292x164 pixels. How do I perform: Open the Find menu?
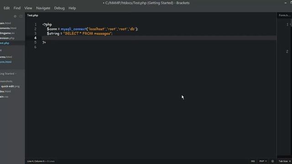17,8
